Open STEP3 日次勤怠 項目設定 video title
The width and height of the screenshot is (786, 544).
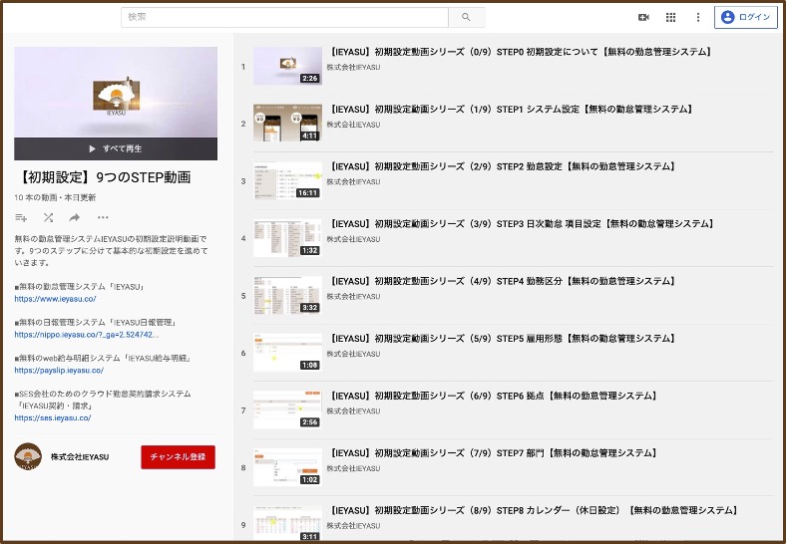tap(522, 224)
